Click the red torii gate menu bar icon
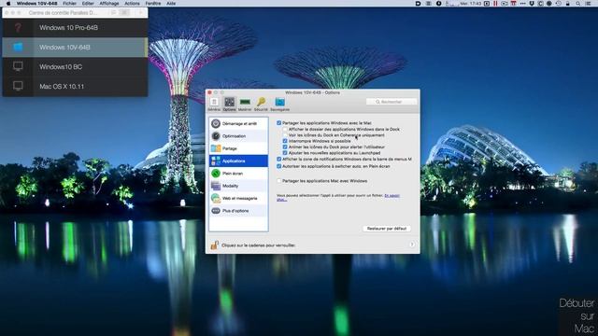Viewport: 598px width, 336px height. click(x=513, y=4)
